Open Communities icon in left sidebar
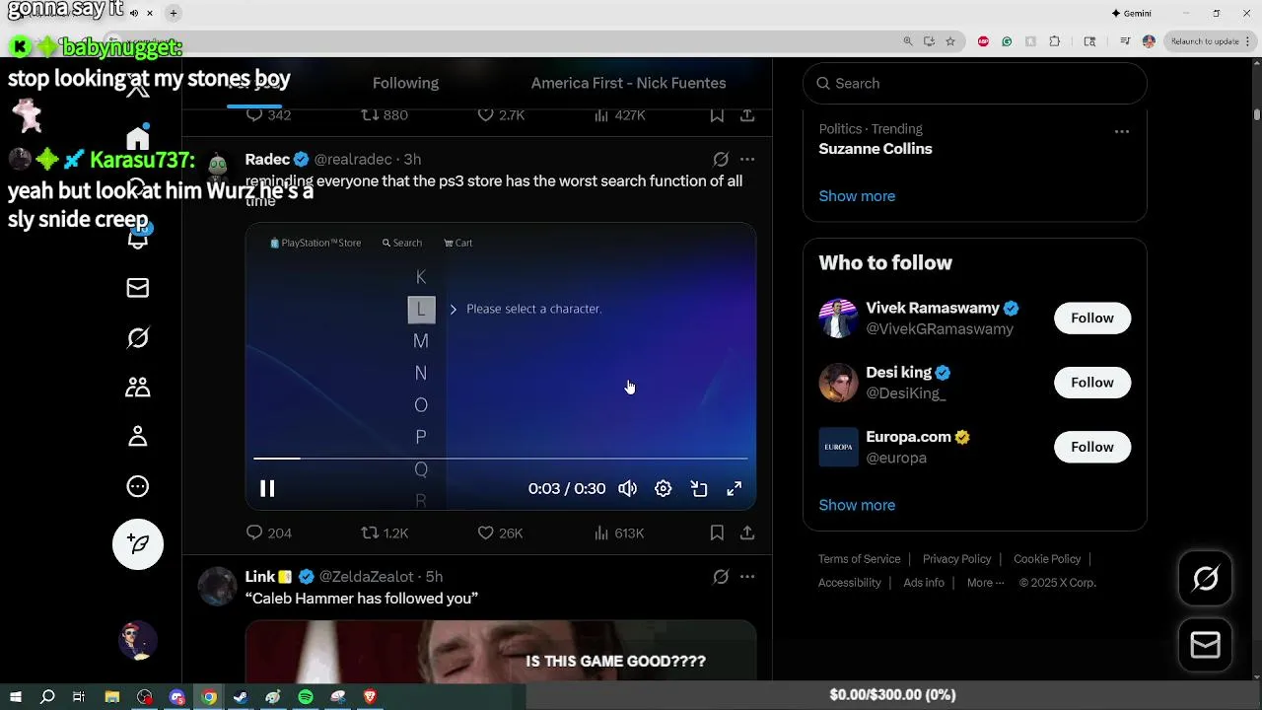The image size is (1262, 710). tap(138, 388)
